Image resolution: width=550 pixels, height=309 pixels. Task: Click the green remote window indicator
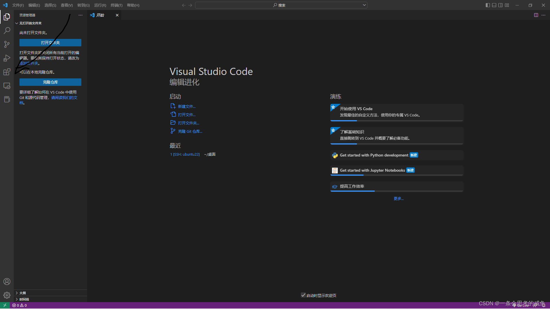click(5, 305)
